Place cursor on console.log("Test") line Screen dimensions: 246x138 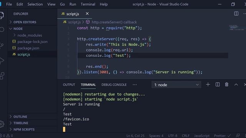point(108,55)
